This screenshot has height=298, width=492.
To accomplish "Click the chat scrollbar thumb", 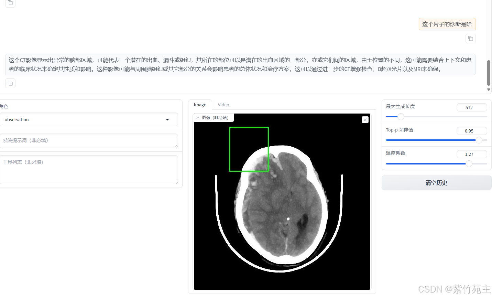I will point(489,73).
